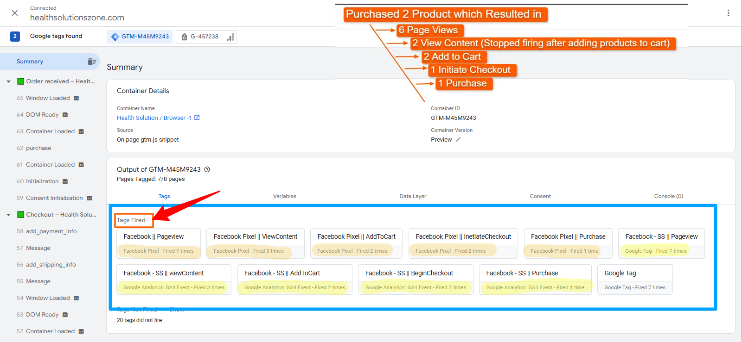Select event 63 Container Loaded
The width and height of the screenshot is (742, 342).
coord(45,131)
